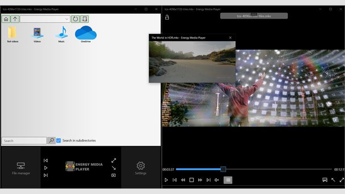Close The World in HDR.mkv popup window
The width and height of the screenshot is (345, 194).
(x=230, y=37)
